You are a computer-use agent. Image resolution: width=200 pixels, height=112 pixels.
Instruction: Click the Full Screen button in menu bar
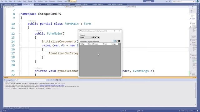coord(72,1)
